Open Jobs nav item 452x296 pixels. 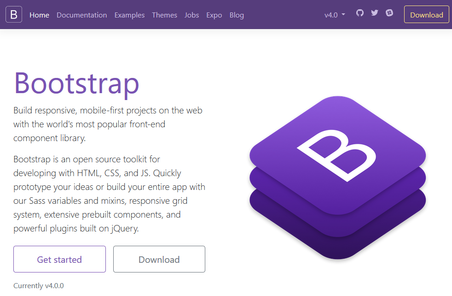click(x=191, y=15)
